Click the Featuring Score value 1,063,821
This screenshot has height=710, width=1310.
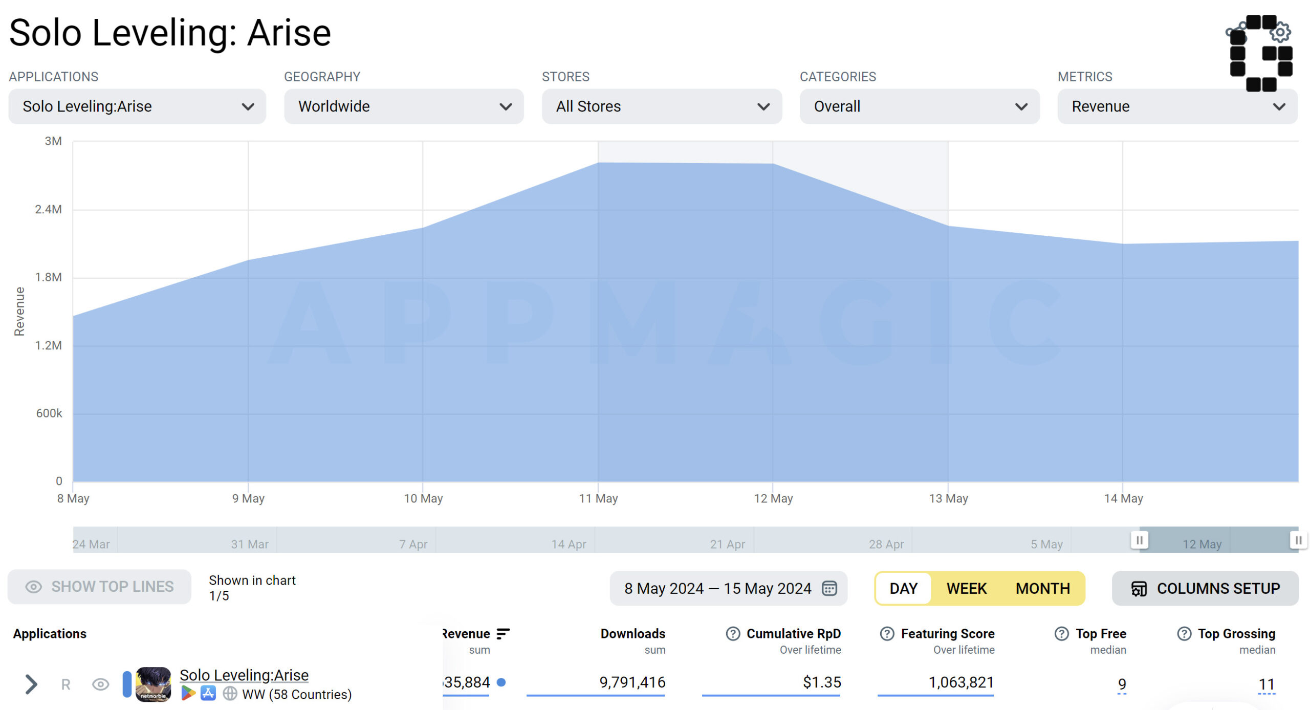tap(961, 682)
